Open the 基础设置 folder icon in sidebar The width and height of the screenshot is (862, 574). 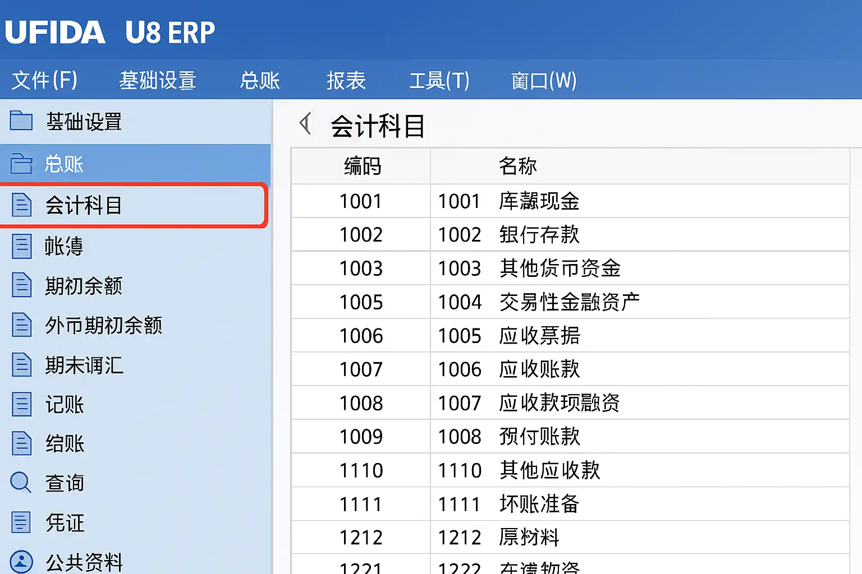click(x=21, y=121)
